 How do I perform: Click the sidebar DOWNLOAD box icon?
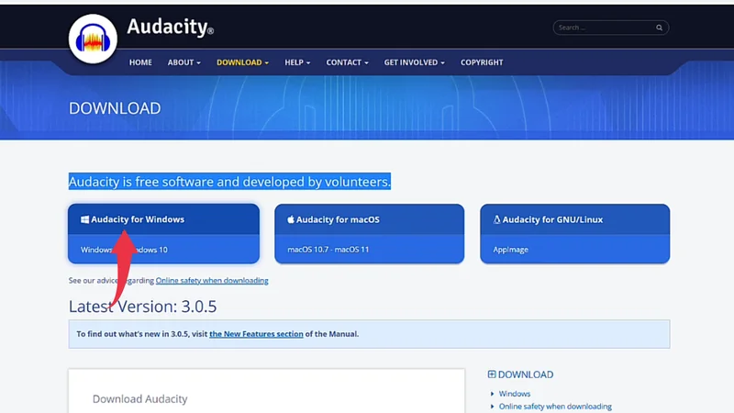pos(492,374)
